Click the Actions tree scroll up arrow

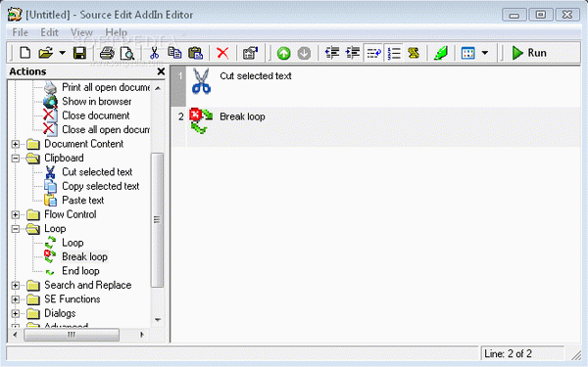(x=158, y=88)
